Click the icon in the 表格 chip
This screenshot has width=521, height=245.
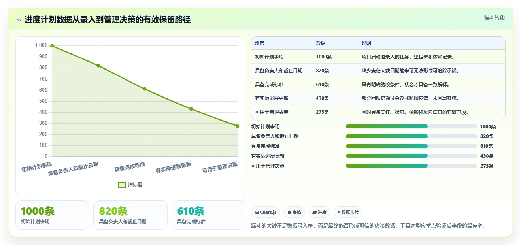(x=289, y=212)
